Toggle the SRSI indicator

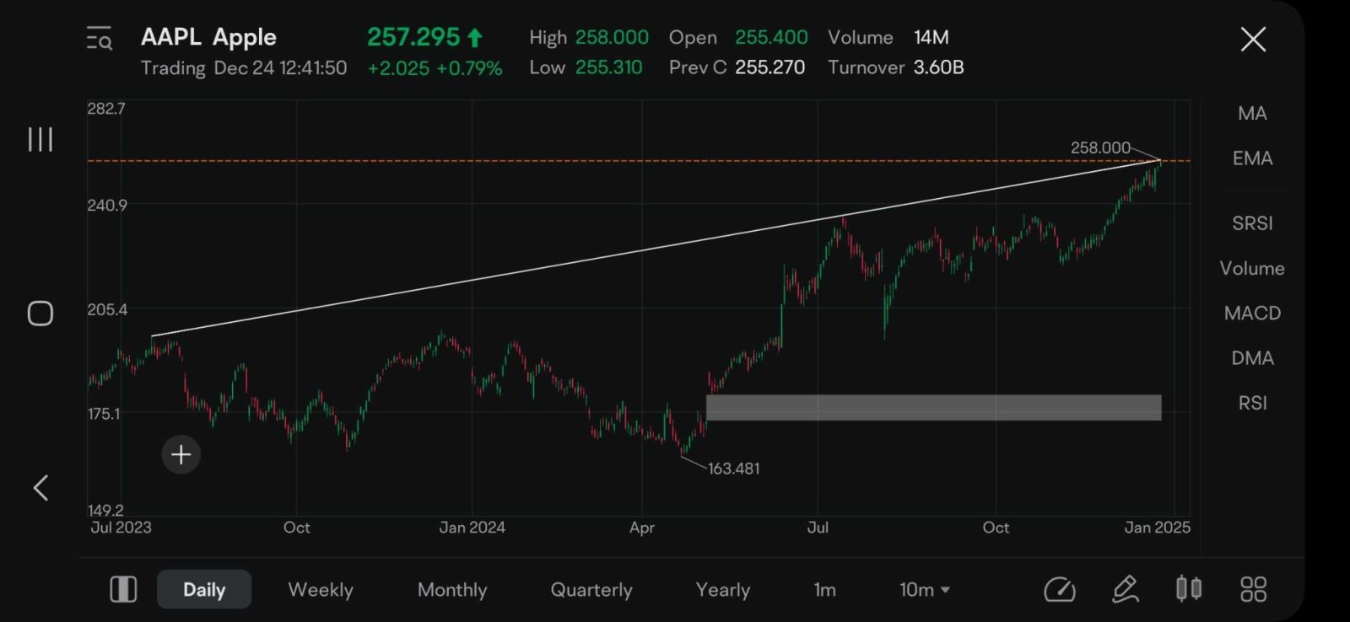[x=1252, y=223]
